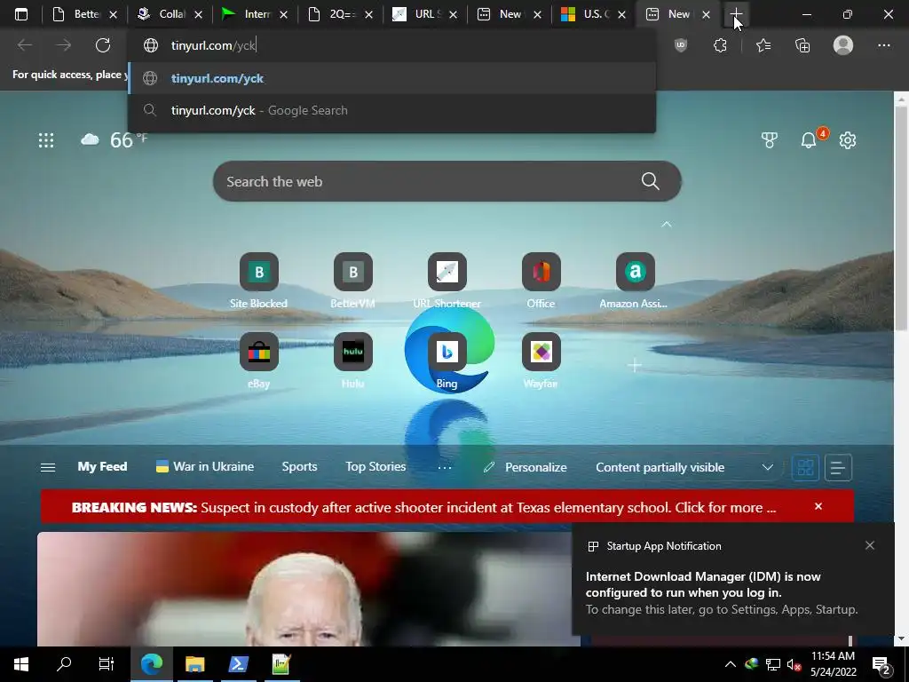Click the uBlock Origin shield extension icon
The height and width of the screenshot is (682, 909).
pos(681,45)
